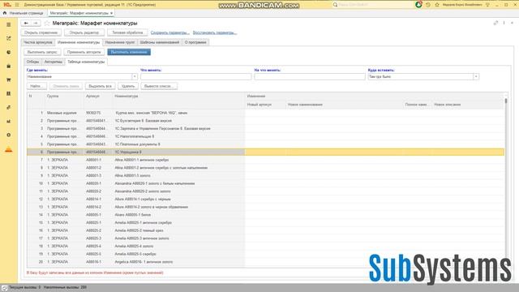Open the settings icon next to user name
Viewport: 519px width, 292px height.
[487, 5]
